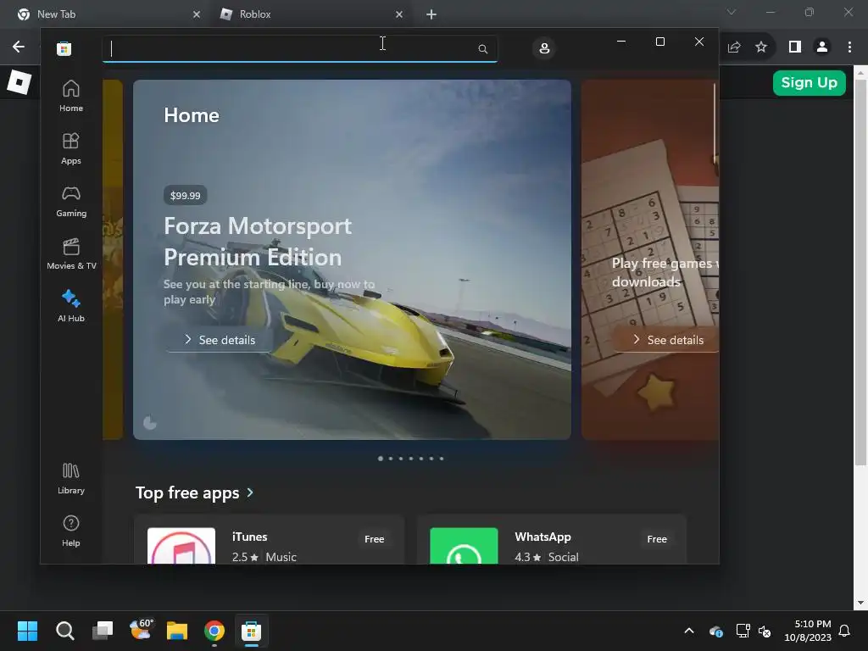Click the $99.99 price badge
The width and height of the screenshot is (868, 651).
click(186, 196)
